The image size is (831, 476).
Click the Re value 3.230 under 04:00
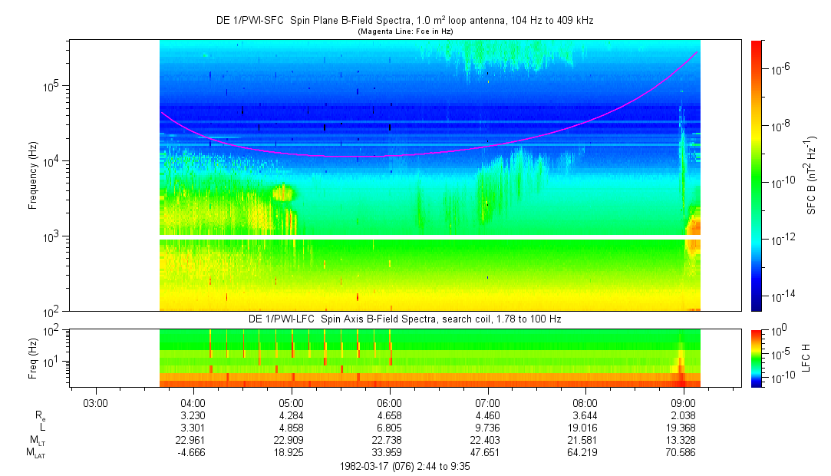click(x=192, y=415)
